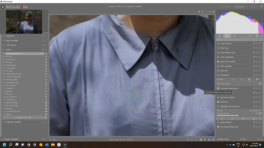Screen dimensions: 264x148
Task: Expand the Filmic rgb module
Action: point(224,48)
